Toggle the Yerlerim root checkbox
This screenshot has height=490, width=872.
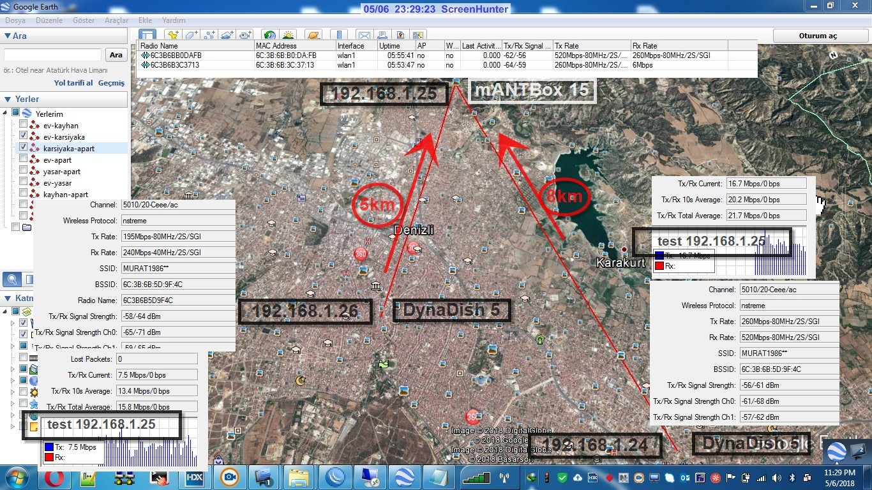tap(16, 114)
